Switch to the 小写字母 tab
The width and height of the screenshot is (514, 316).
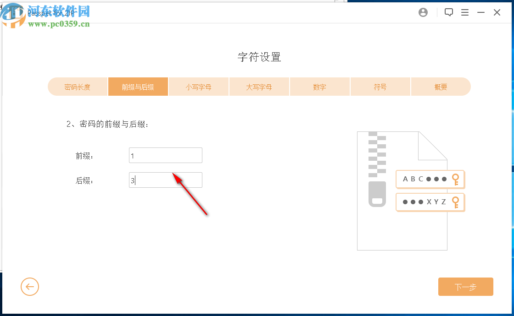click(x=198, y=87)
